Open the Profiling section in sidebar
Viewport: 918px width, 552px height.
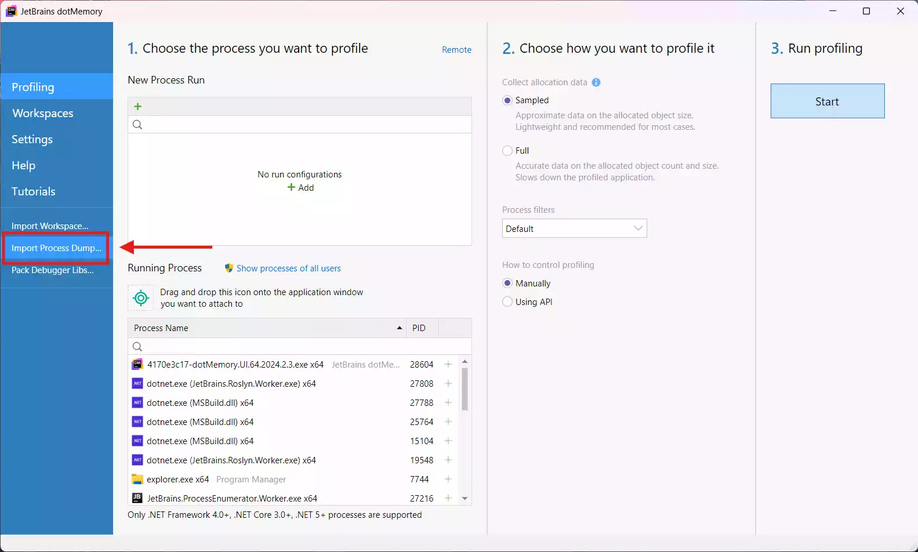[x=57, y=86]
